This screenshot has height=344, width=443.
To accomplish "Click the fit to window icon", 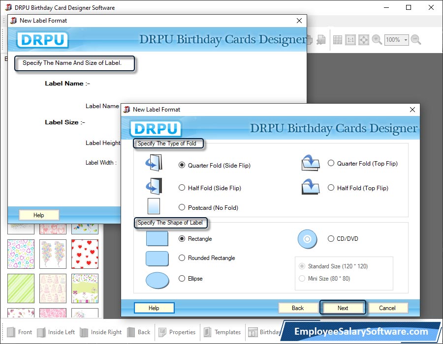I will click(364, 40).
